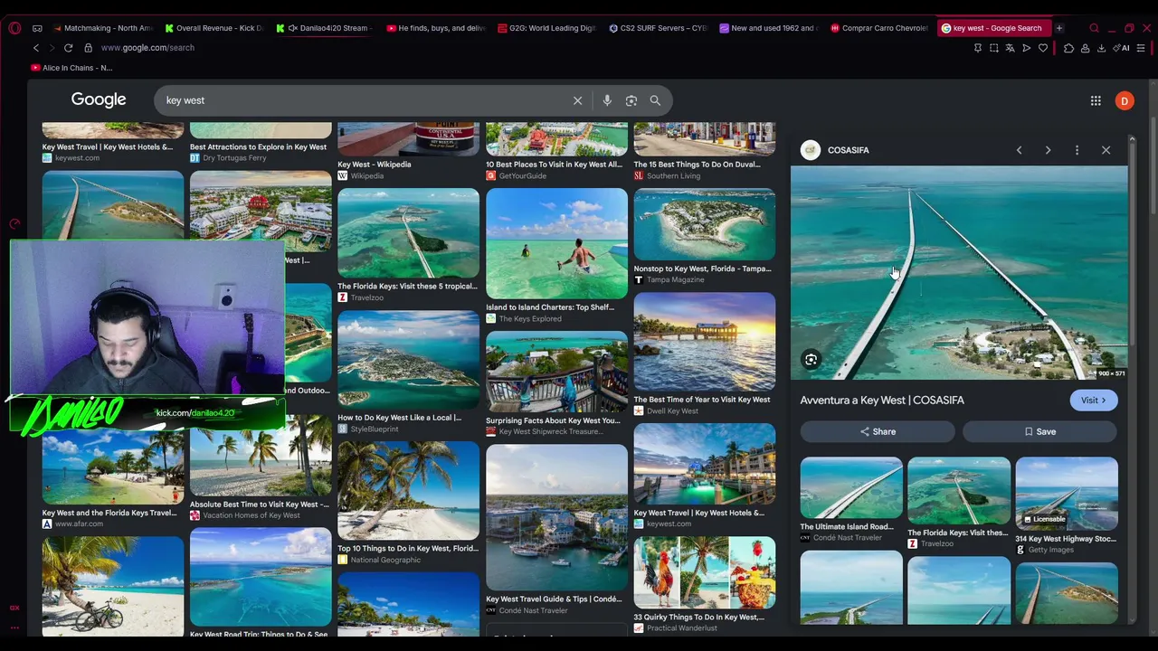This screenshot has height=651, width=1158.
Task: Add page to bookmarks heart
Action: (1042, 48)
